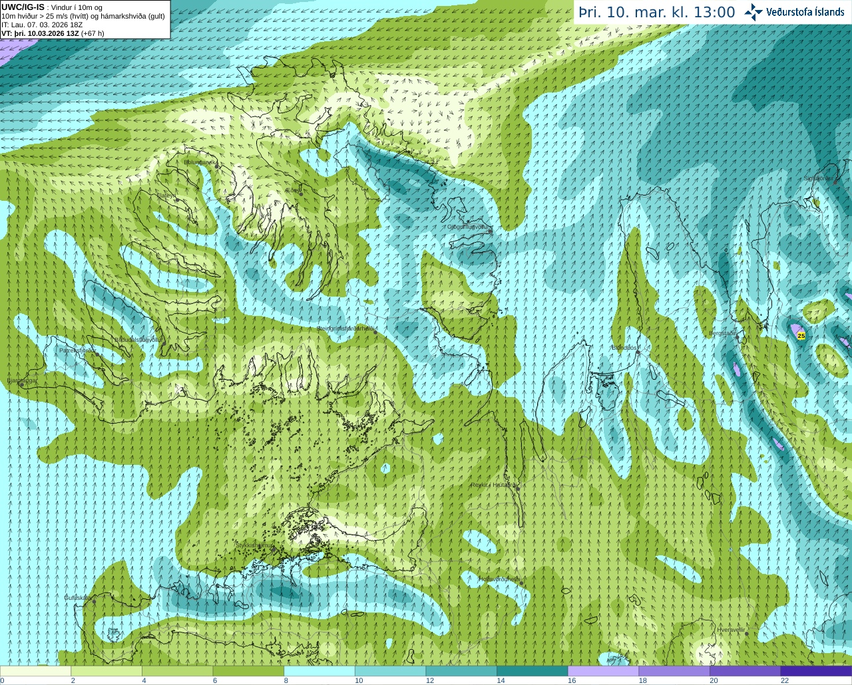This screenshot has height=685, width=852.
Task: Click the 4–6 m/s legend swatch
Action: [x=177, y=670]
